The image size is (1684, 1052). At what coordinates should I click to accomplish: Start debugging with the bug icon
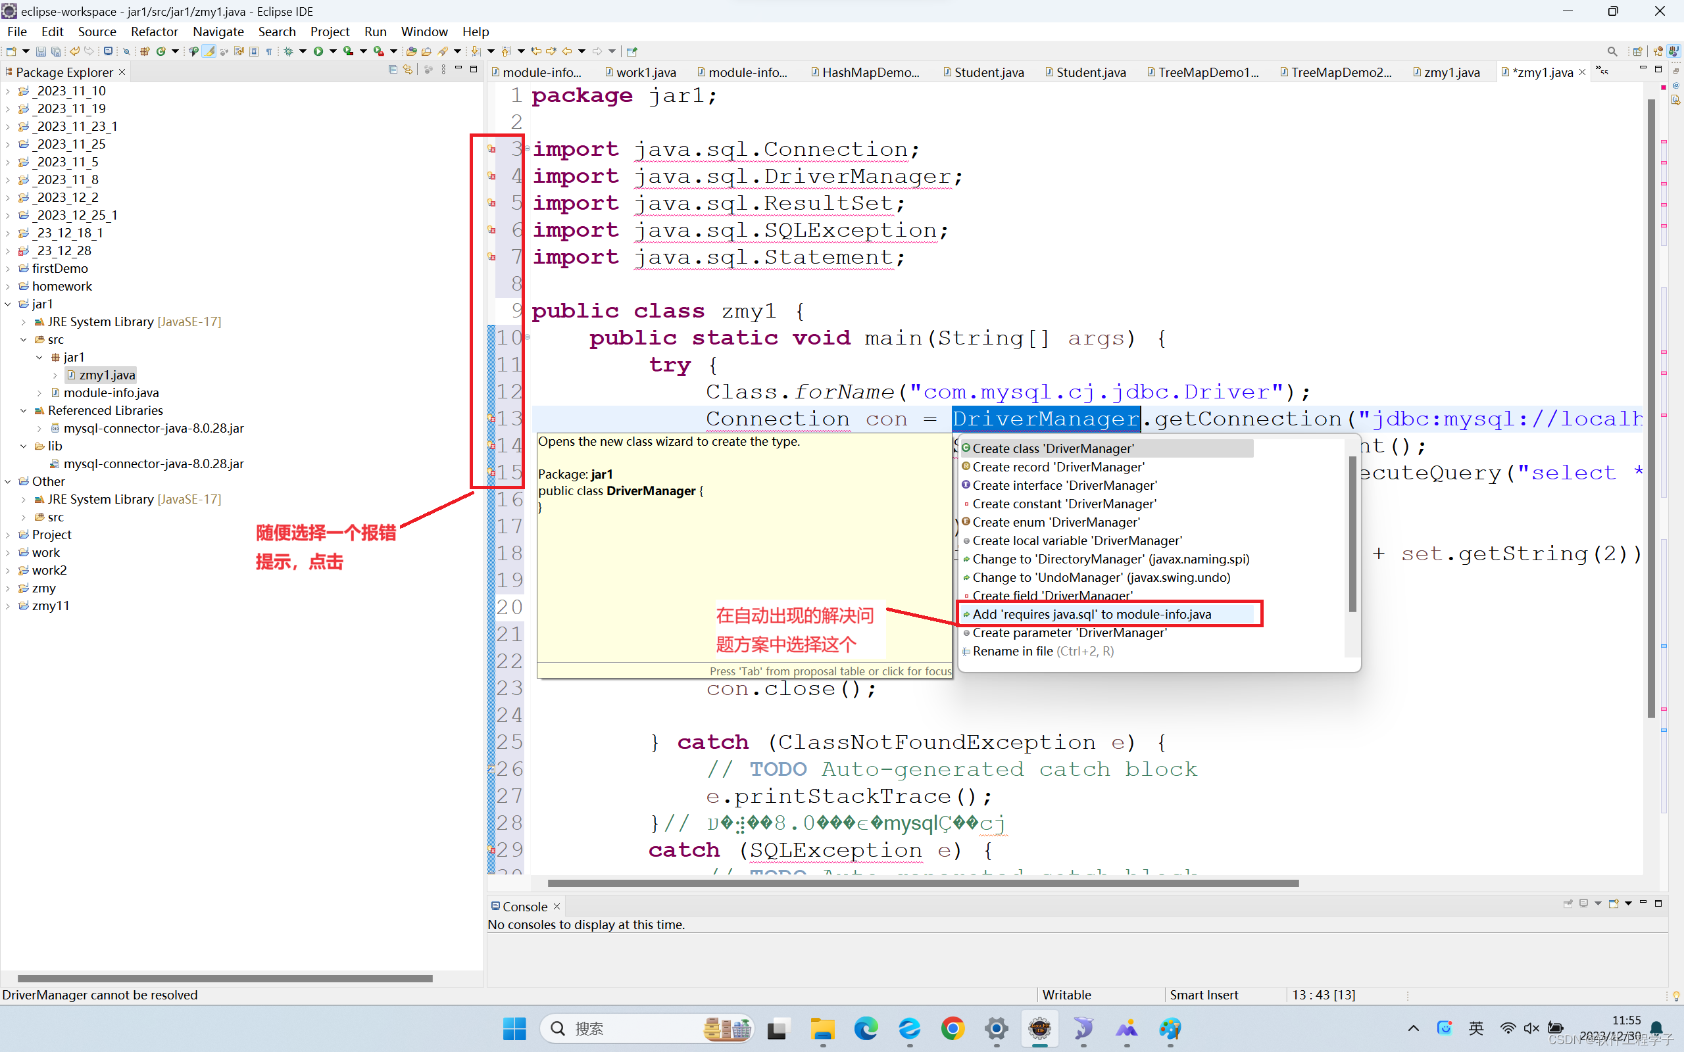pos(287,50)
